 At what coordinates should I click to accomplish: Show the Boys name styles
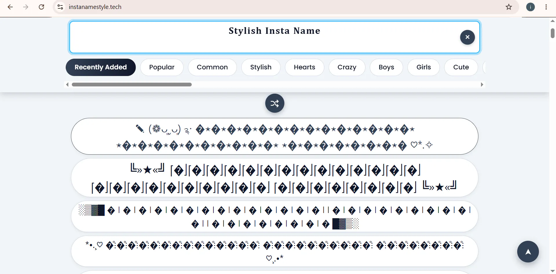point(387,67)
